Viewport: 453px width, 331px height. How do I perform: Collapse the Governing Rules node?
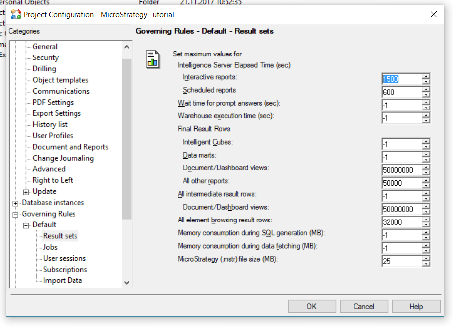pos(16,214)
